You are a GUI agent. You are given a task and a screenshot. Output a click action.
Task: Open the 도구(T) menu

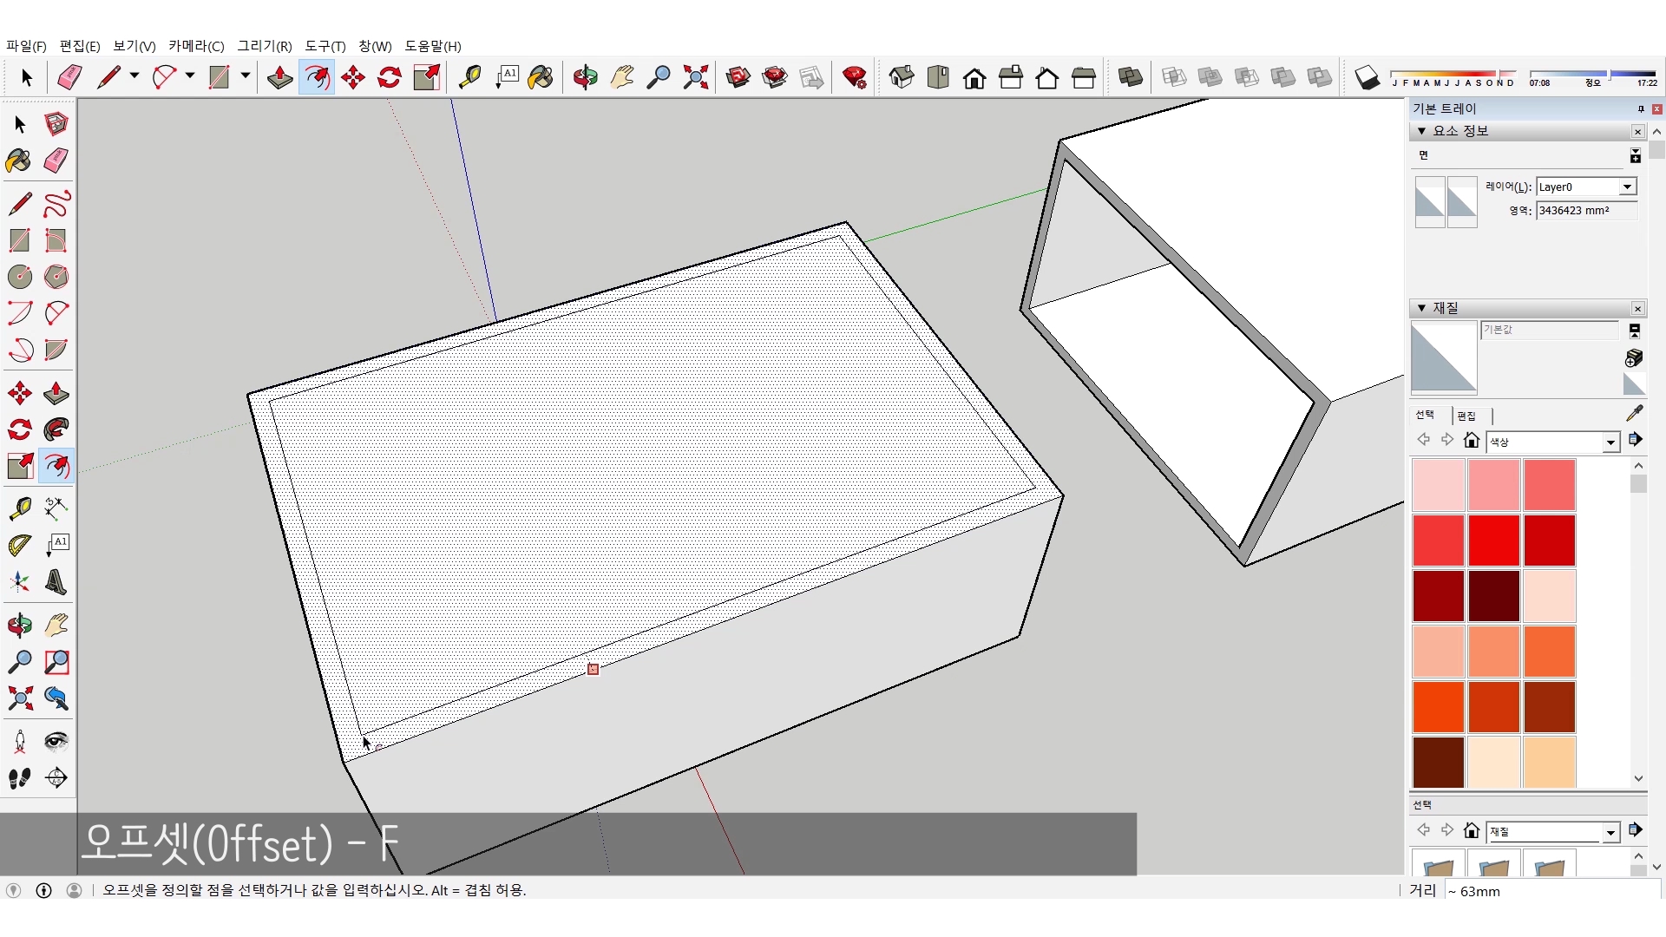tap(325, 46)
